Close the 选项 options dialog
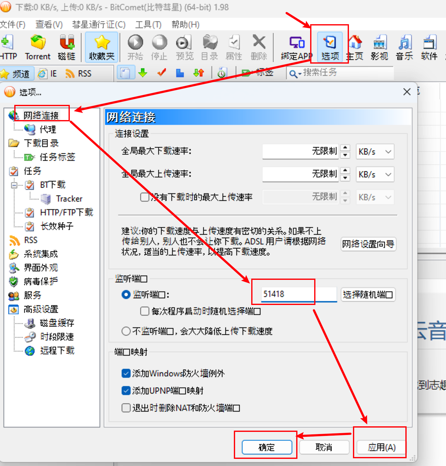Viewport: 446px width, 466px height. (407, 92)
